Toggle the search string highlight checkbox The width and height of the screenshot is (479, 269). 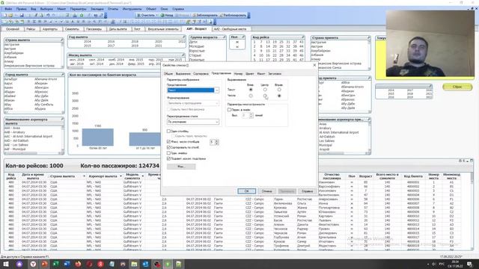click(x=168, y=158)
